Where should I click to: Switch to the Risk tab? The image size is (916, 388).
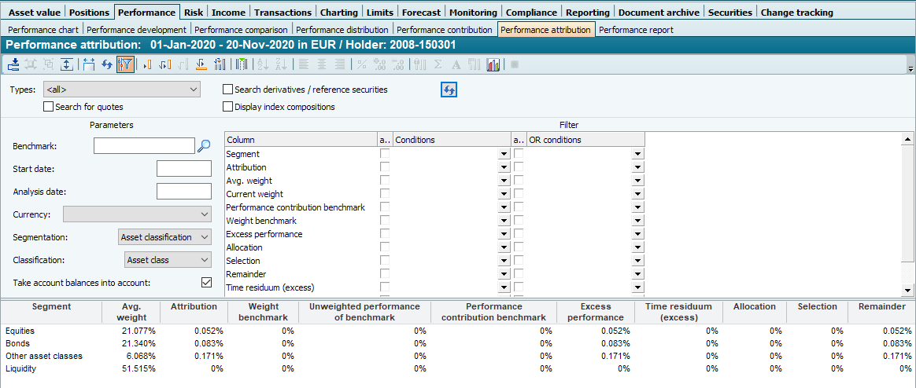(194, 12)
